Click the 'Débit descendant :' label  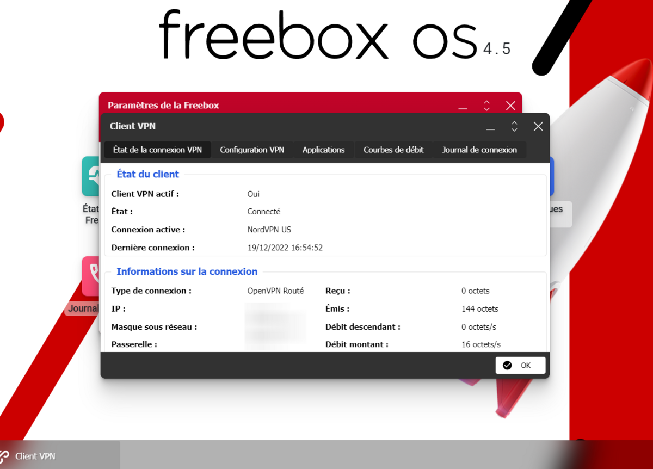click(x=363, y=326)
